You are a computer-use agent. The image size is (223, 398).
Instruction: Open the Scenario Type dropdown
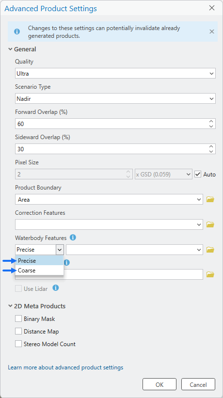click(x=115, y=98)
